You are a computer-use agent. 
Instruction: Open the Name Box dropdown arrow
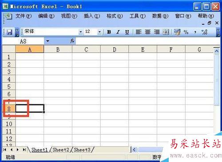48,41
